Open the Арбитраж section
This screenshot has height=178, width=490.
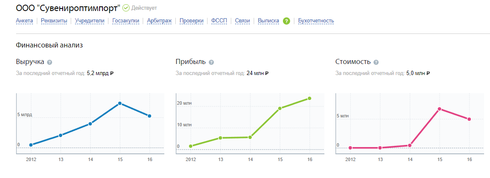tap(159, 20)
